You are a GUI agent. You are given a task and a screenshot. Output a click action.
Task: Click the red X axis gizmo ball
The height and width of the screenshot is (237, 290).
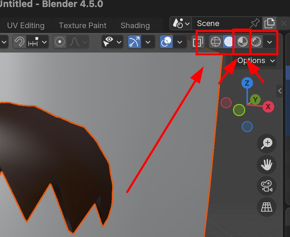point(268,107)
